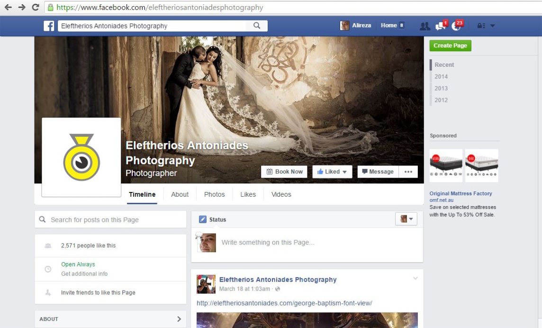Open the notifications globe icon
Screen dimensions: 542x328
[456, 26]
